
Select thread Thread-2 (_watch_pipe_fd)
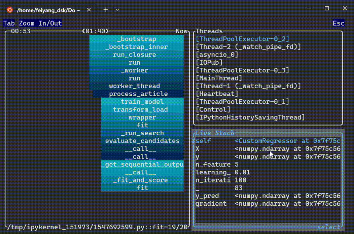pyautogui.click(x=248, y=46)
